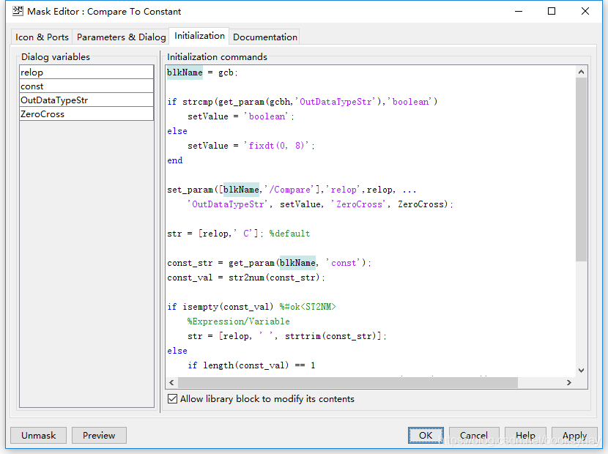Screen dimensions: 608x454
Task: Click the set_param Compare line
Action: click(x=292, y=190)
